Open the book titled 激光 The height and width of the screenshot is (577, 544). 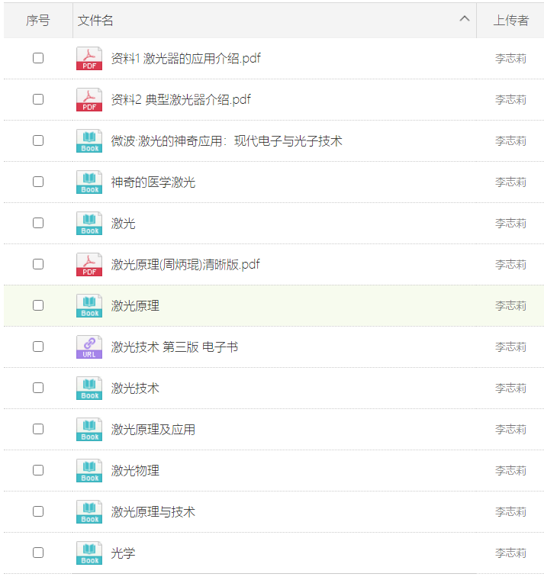point(123,224)
